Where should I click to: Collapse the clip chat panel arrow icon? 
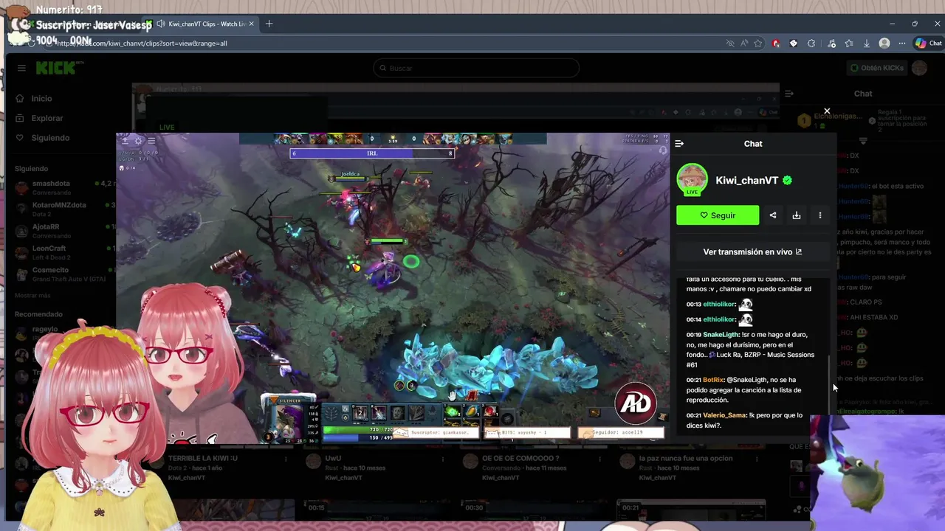click(679, 144)
